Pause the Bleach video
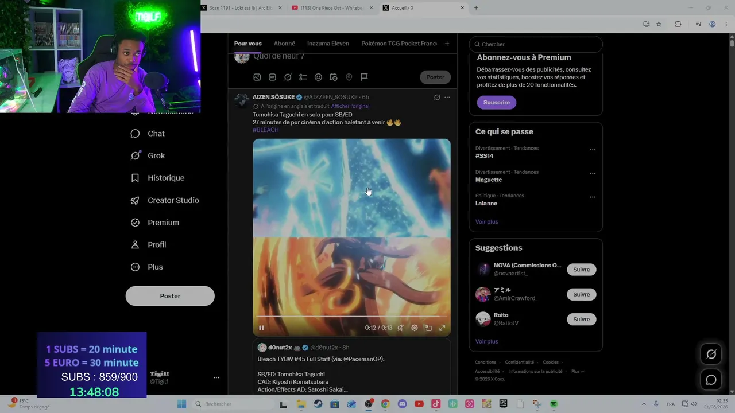 tap(261, 328)
